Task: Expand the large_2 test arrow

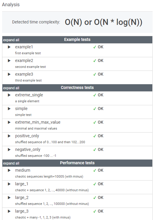Action: coord(9,197)
